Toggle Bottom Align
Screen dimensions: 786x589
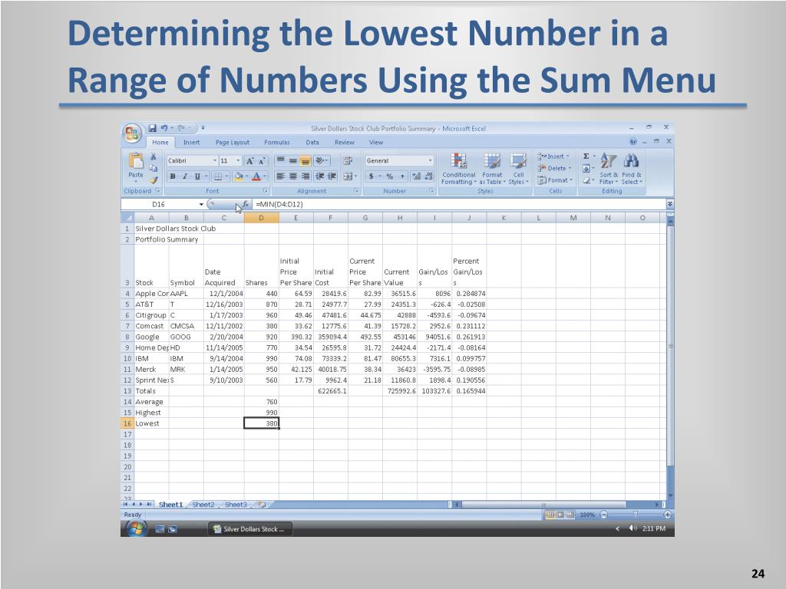pos(305,161)
